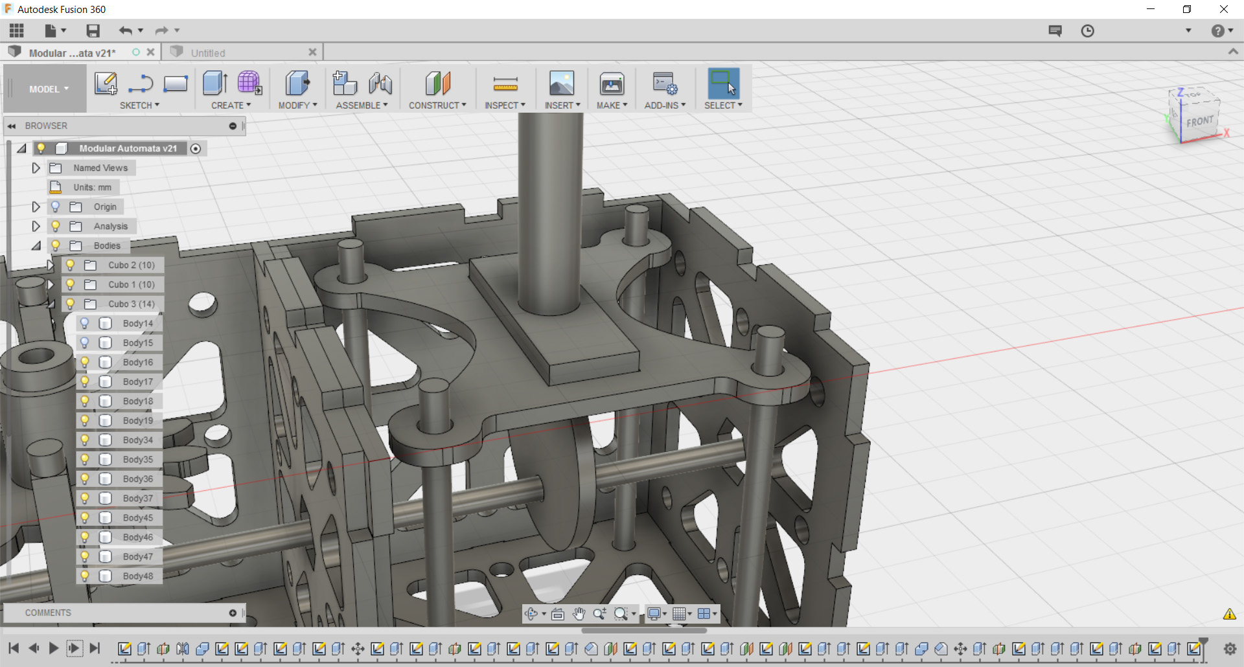The image size is (1244, 667).
Task: Hide the Cubo 2 (10) folder
Action: point(70,265)
